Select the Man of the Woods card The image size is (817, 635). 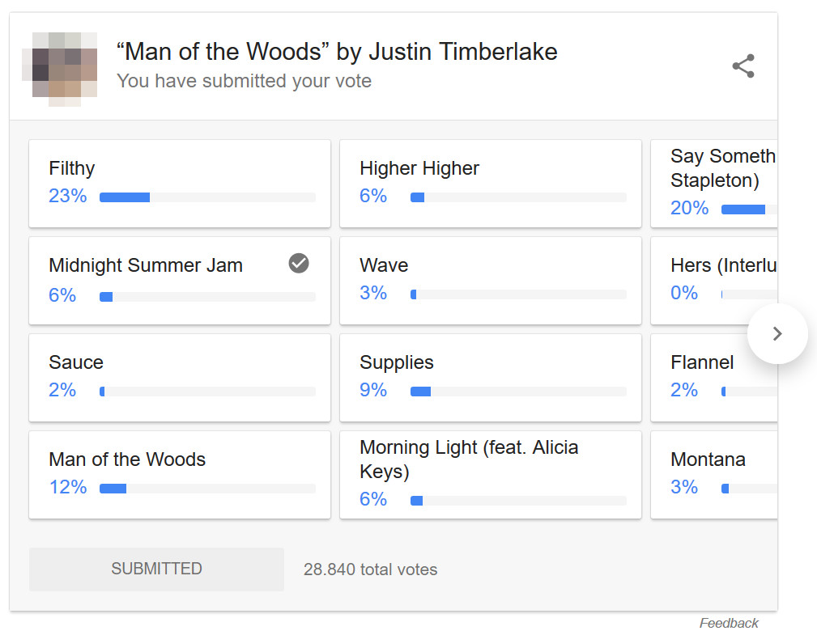180,474
